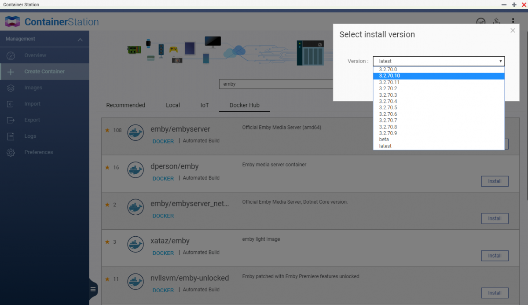Click the Docker whale icon for nvllsvm/emby-unlocked

[136, 282]
